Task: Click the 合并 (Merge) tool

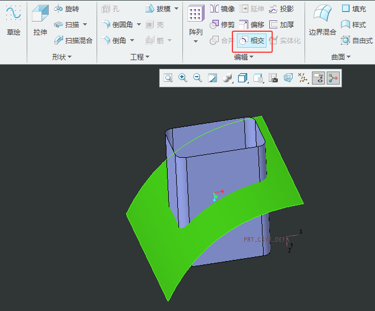Action: [x=222, y=41]
